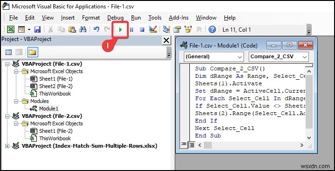The image size is (335, 171).
Task: Toggle Folders view in Project pane
Action: [33, 52]
